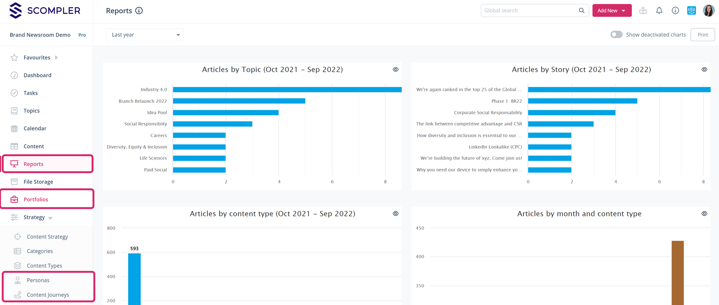Click the magnifier icon in Global search

point(582,10)
